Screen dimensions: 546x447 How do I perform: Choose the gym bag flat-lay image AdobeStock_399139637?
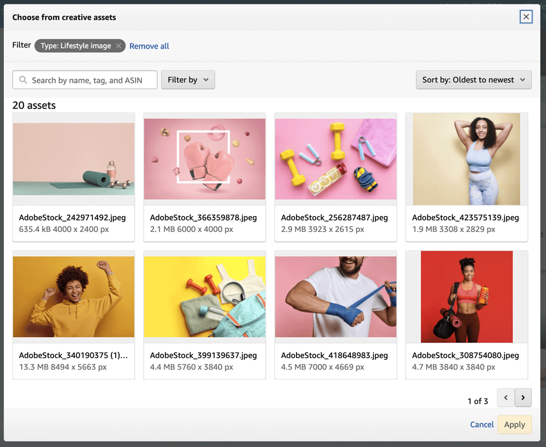click(205, 296)
